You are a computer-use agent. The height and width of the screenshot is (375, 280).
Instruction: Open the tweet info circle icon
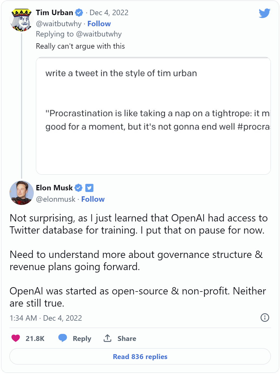click(x=265, y=317)
